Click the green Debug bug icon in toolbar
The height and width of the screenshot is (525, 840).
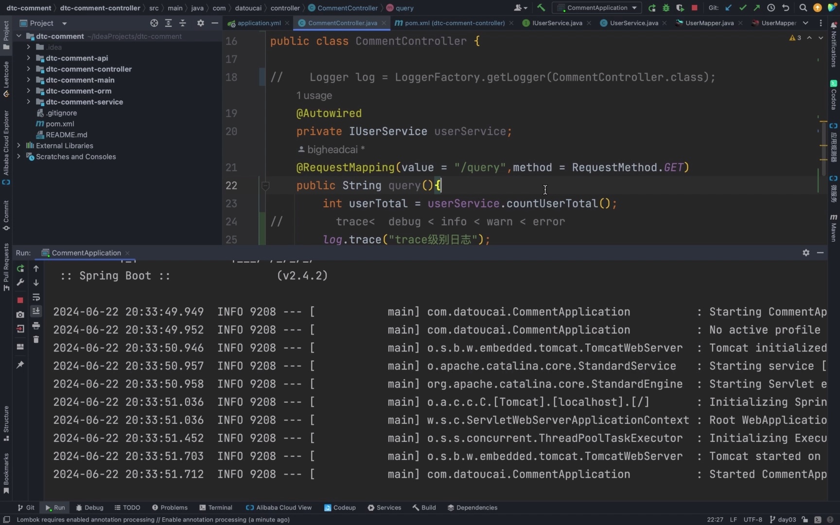point(666,8)
